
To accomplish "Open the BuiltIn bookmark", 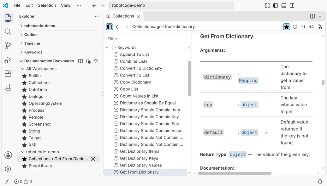I will point(35,76).
